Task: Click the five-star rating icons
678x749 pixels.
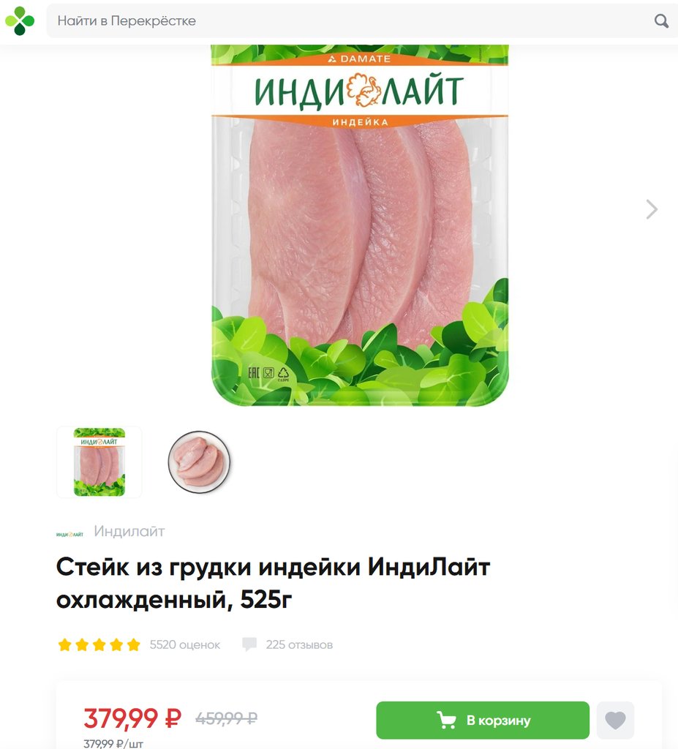Action: 99,645
